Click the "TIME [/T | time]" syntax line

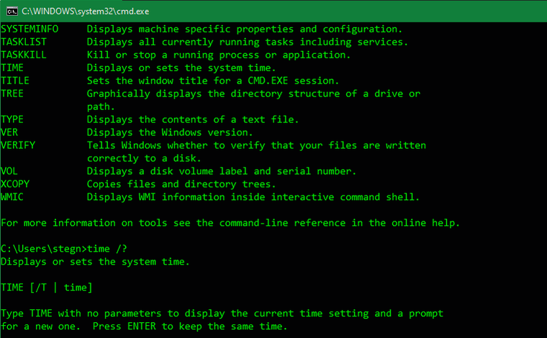46,288
